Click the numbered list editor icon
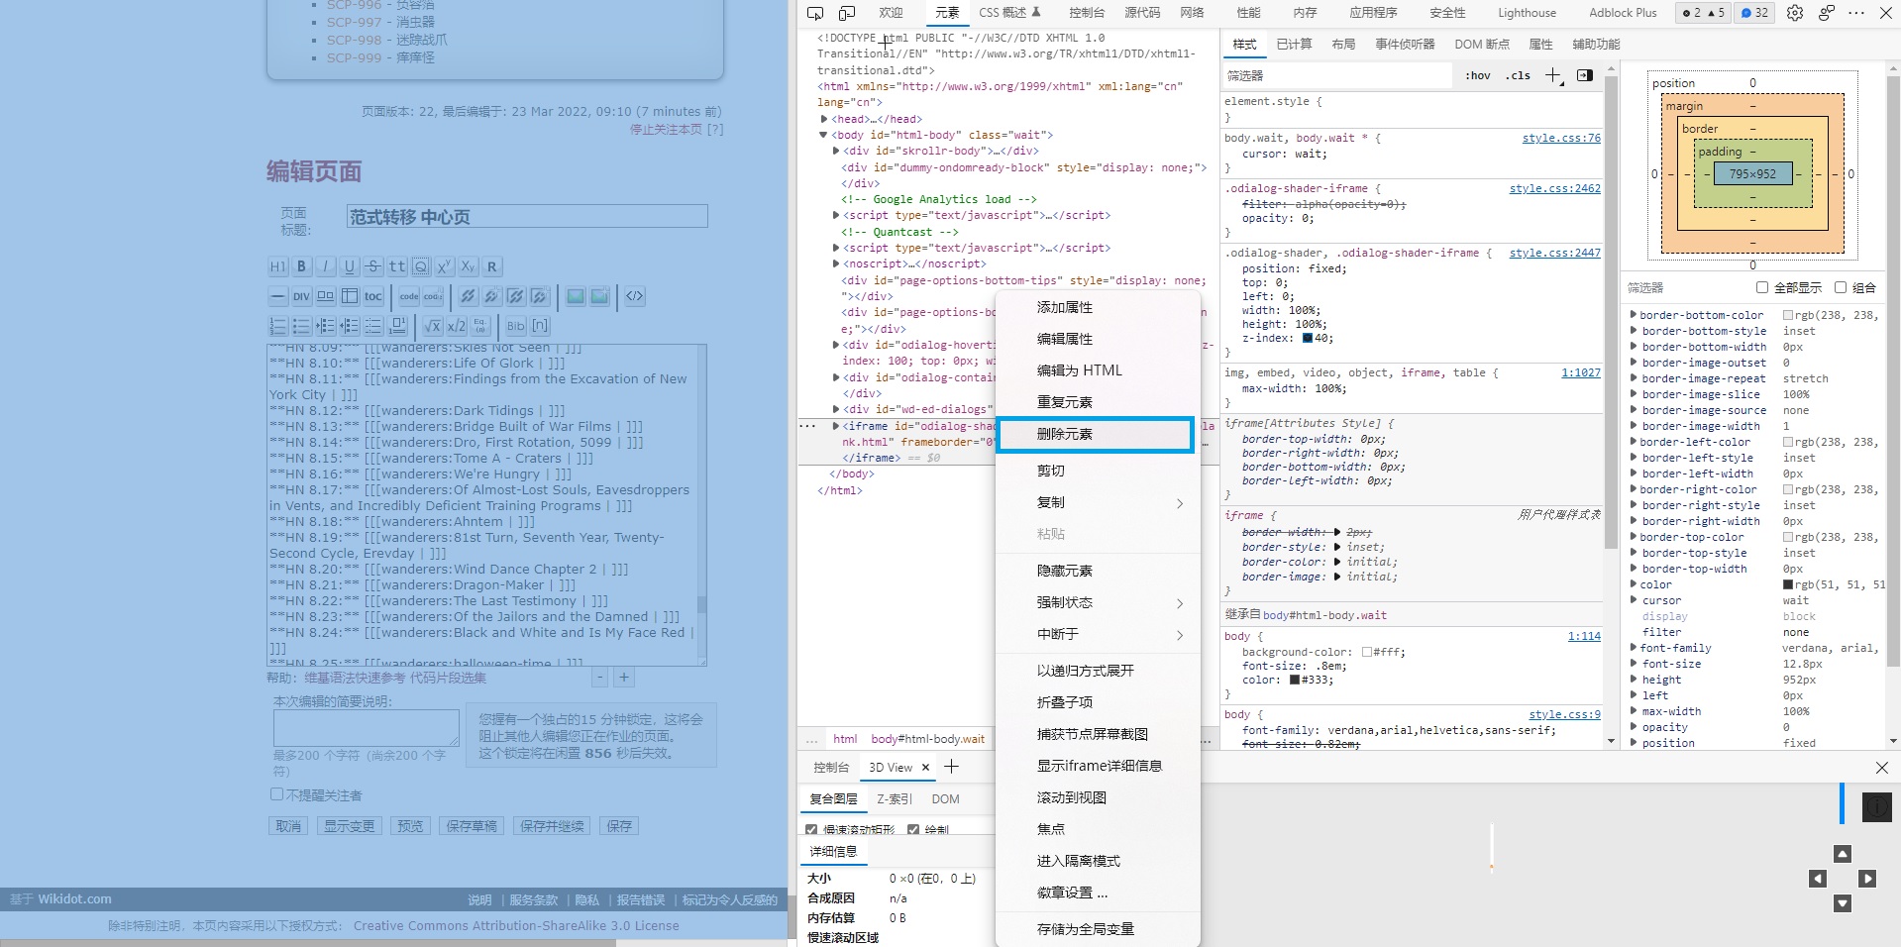This screenshot has width=1901, height=947. 278,326
